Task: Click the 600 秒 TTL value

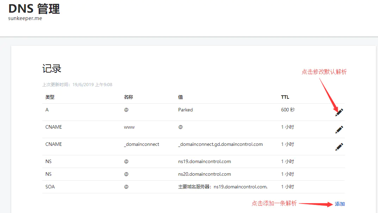Action: click(288, 110)
